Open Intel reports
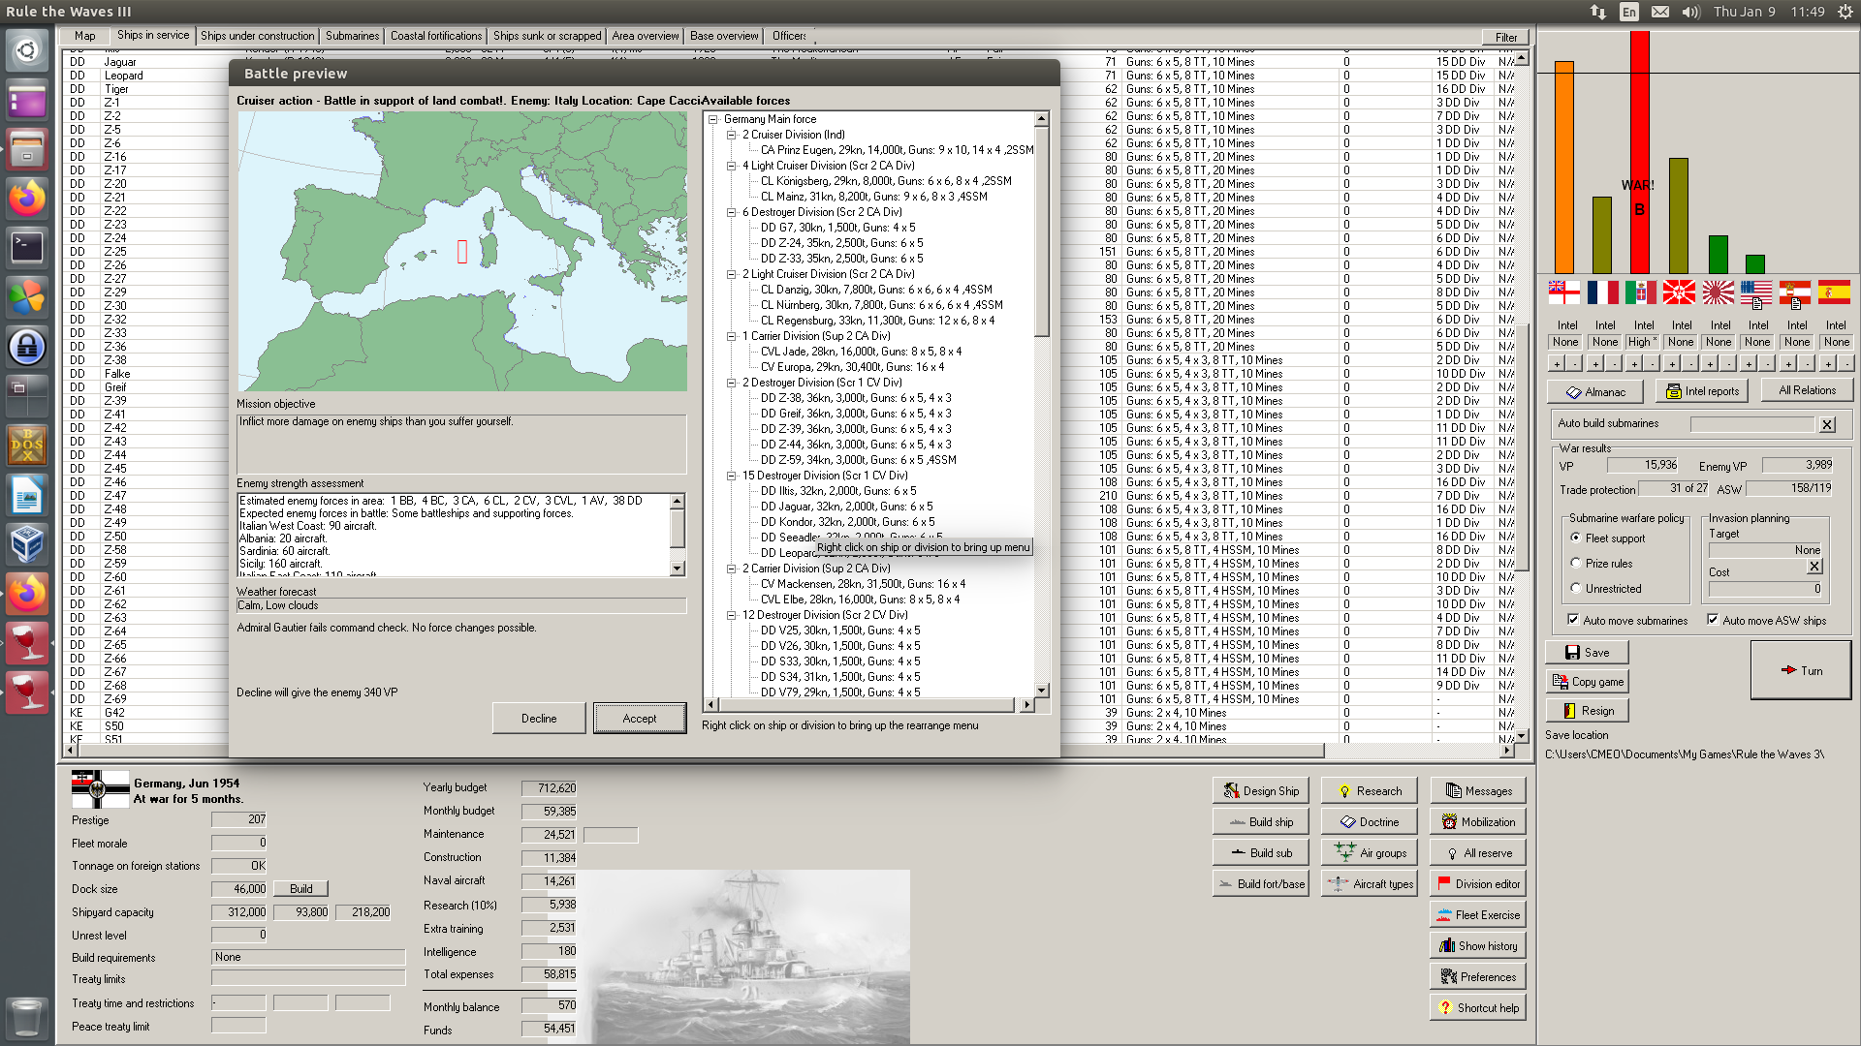 (1702, 391)
